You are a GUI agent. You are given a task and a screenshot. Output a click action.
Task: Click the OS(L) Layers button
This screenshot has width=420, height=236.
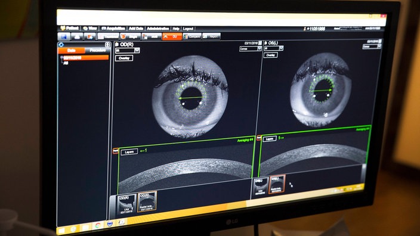[270, 139]
